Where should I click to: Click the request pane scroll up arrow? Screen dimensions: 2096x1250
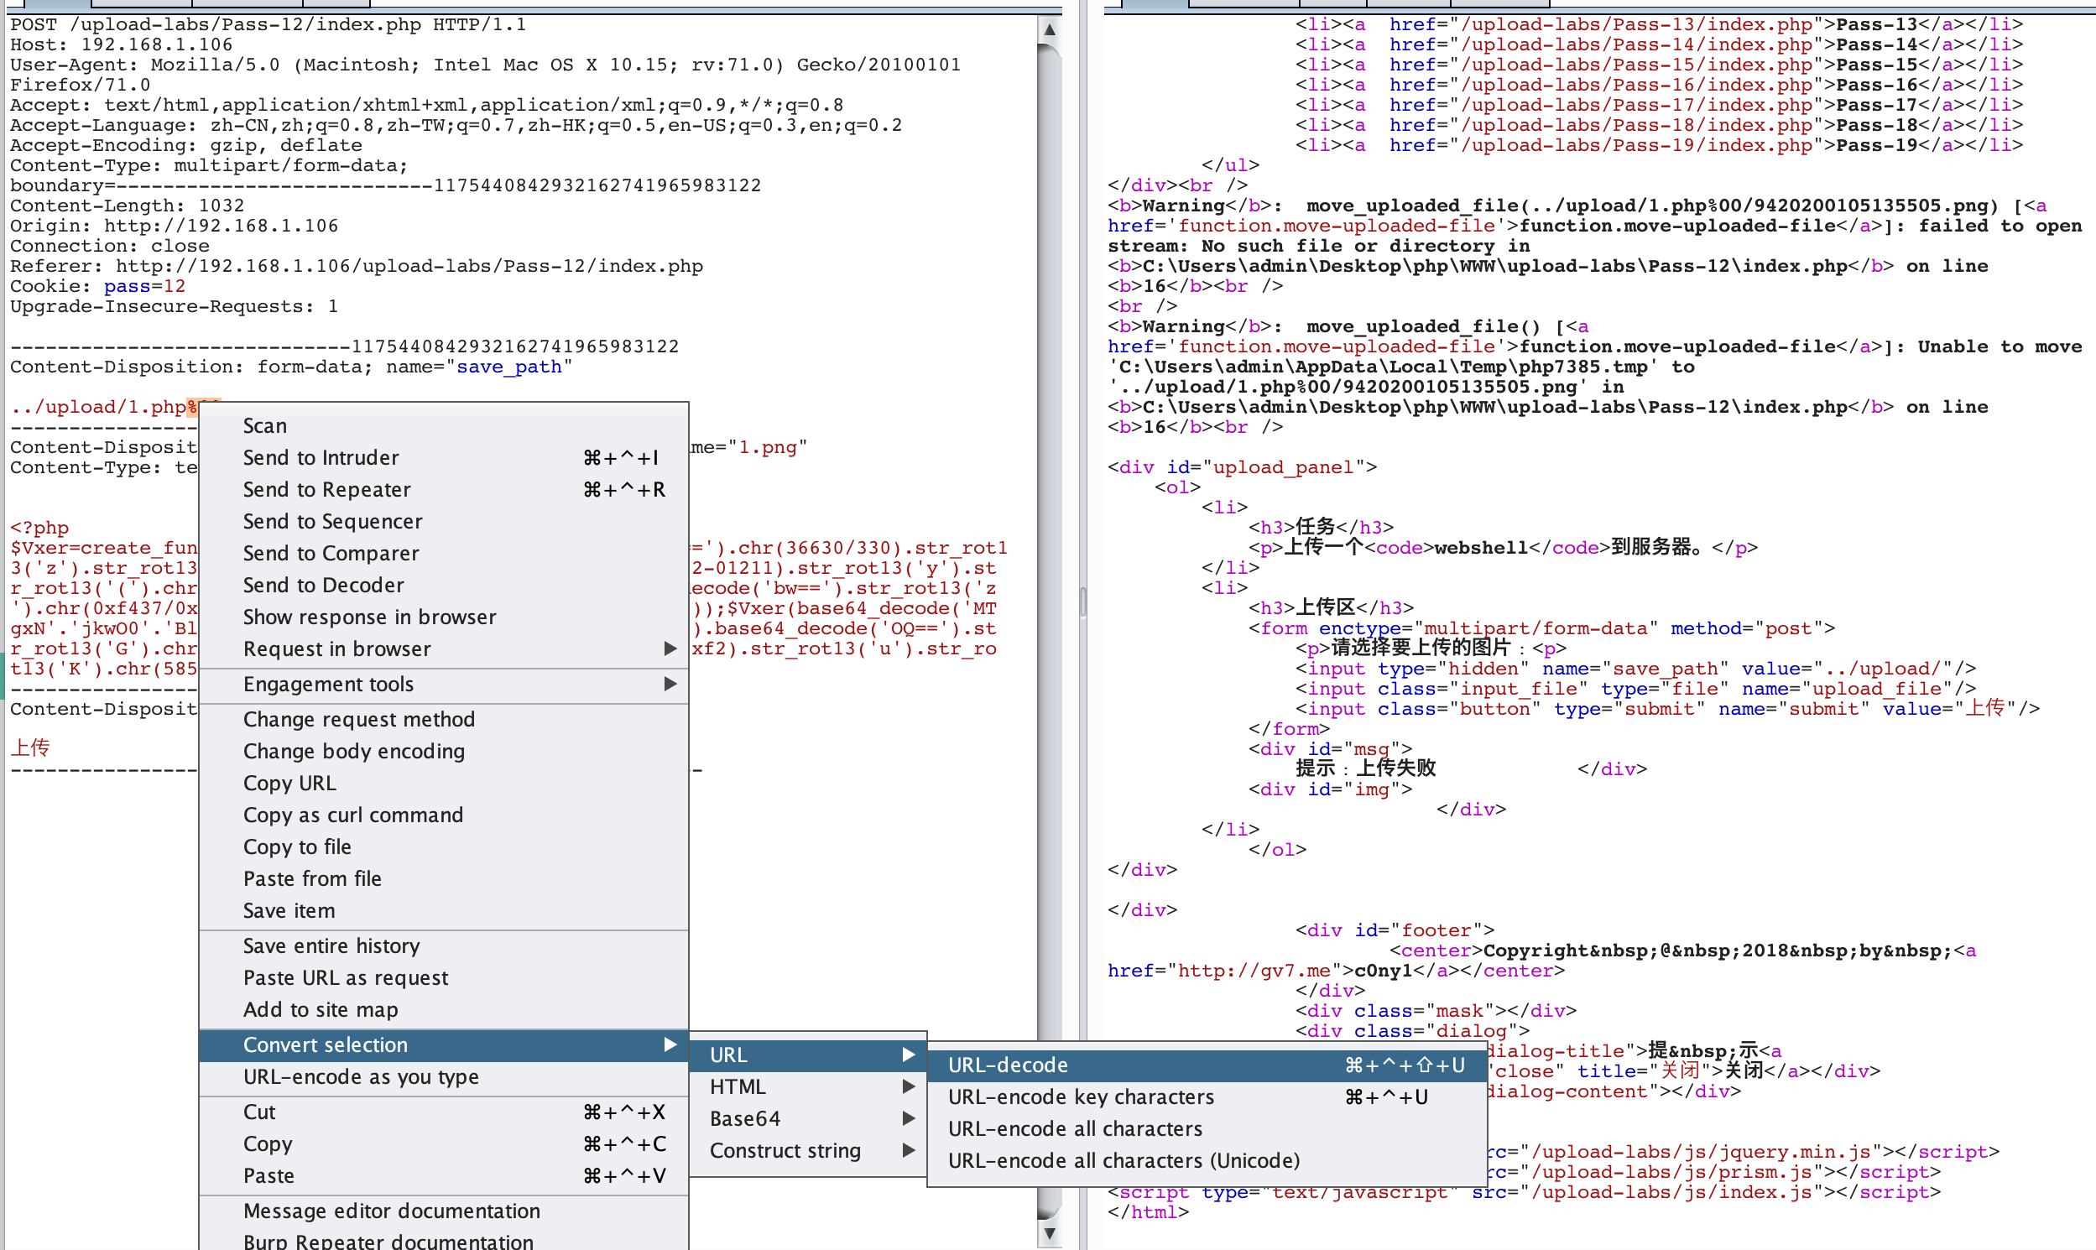[1050, 29]
